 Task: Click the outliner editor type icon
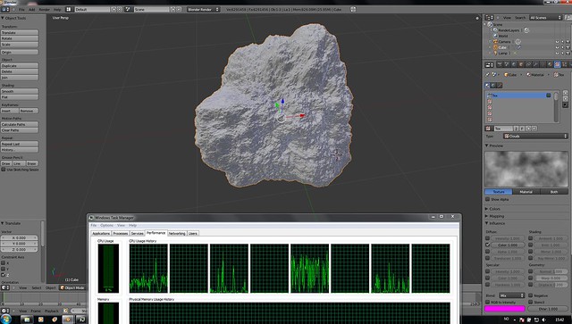(x=489, y=18)
